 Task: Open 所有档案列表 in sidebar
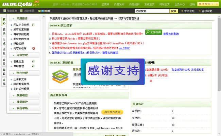tap(21, 29)
